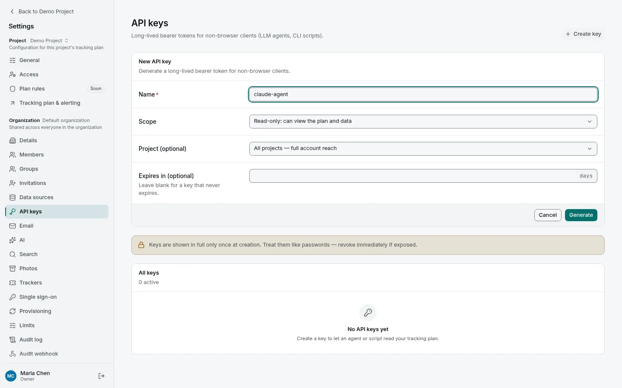Click the Plan rules shield icon
This screenshot has width=622, height=388.
pos(13,89)
